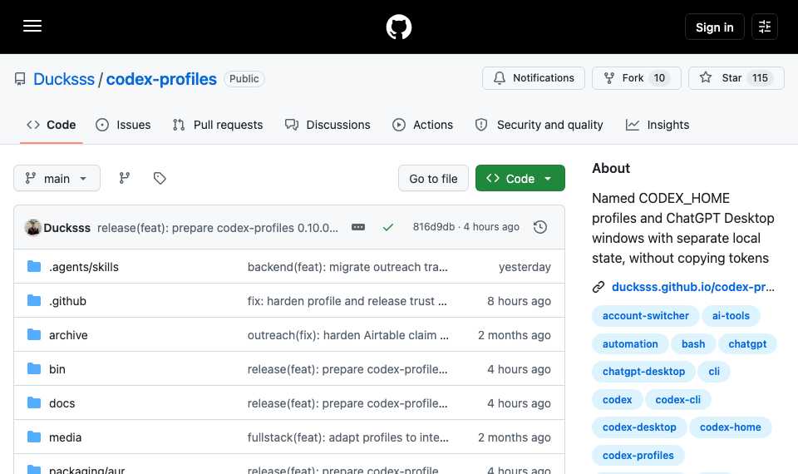Expand the main branch dropdown
The image size is (798, 474).
pos(57,178)
